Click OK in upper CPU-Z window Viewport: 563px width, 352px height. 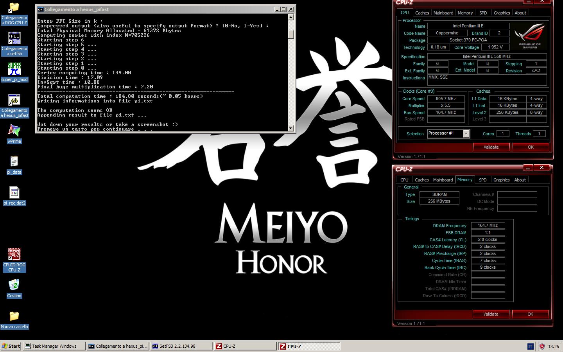(531, 147)
